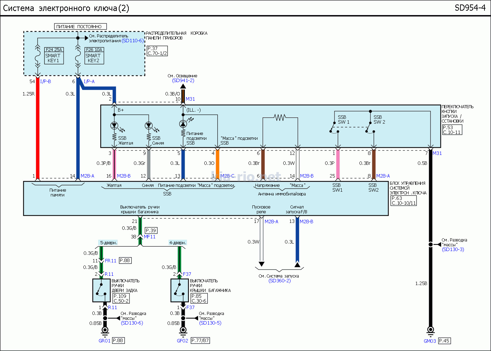Click the P.53 C.10-11 page reference box
491x351 pixels.
pyautogui.click(x=452, y=129)
